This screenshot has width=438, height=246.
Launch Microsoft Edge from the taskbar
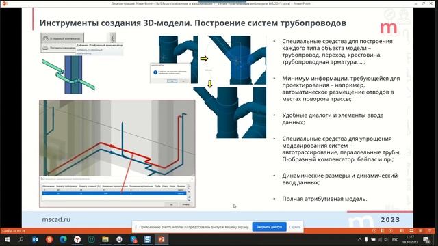tap(63, 239)
